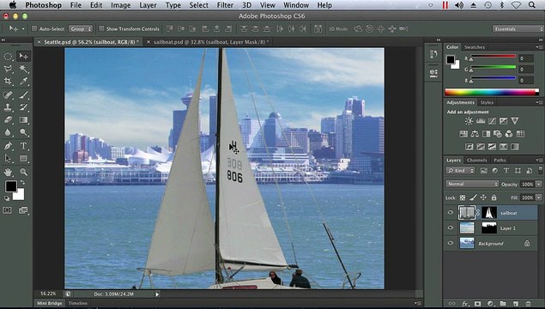The height and width of the screenshot is (309, 545).
Task: Select the Gradient tool
Action: (23, 120)
